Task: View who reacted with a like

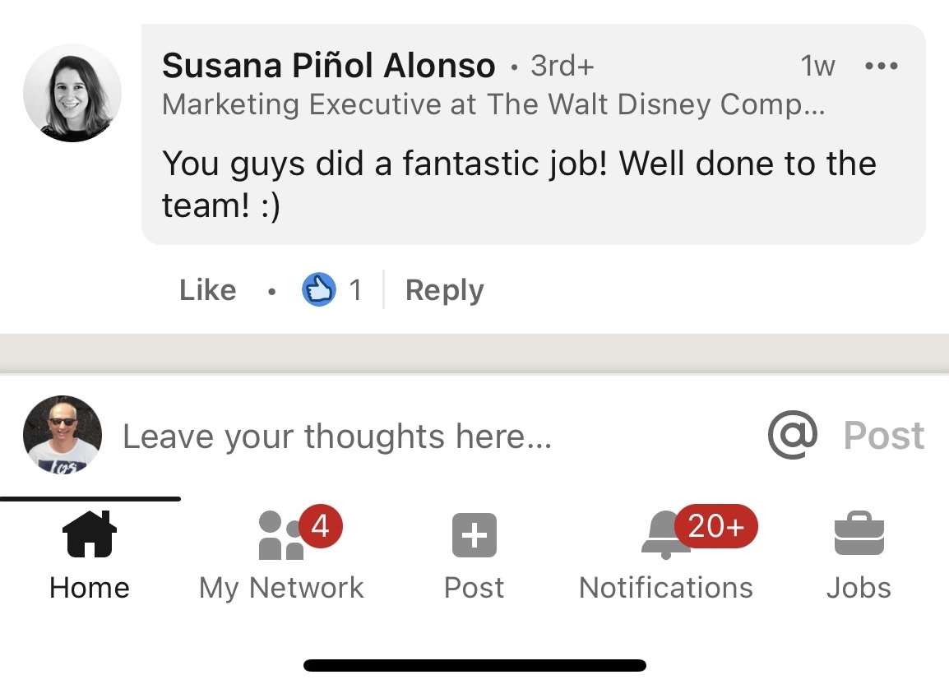Action: (333, 289)
